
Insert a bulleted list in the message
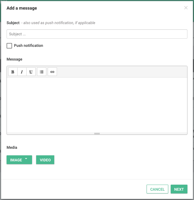pos(42,72)
